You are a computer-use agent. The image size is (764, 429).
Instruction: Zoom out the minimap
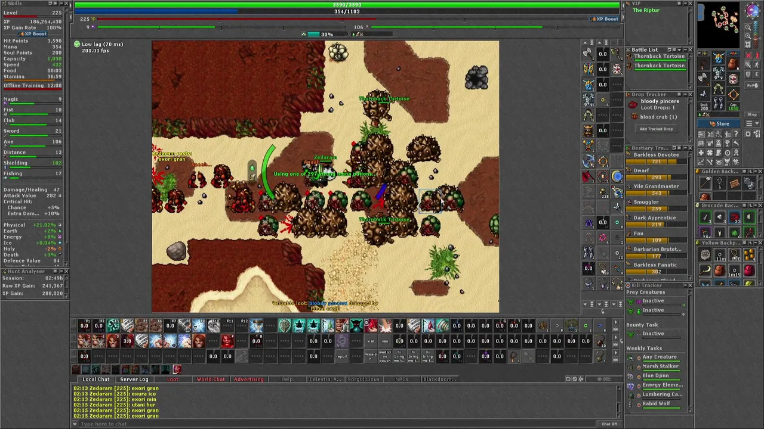pyautogui.click(x=748, y=27)
